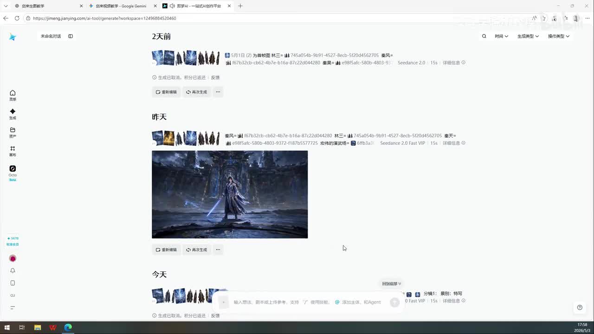
Task: Click 反馈 link under 2天前 entry
Action: pos(215,77)
